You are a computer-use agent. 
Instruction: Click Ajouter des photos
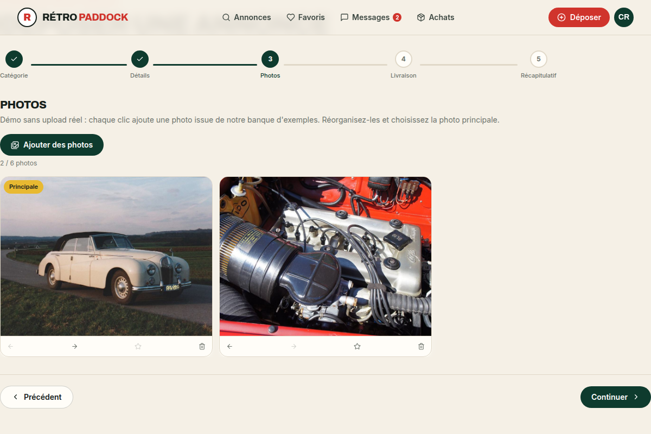52,145
